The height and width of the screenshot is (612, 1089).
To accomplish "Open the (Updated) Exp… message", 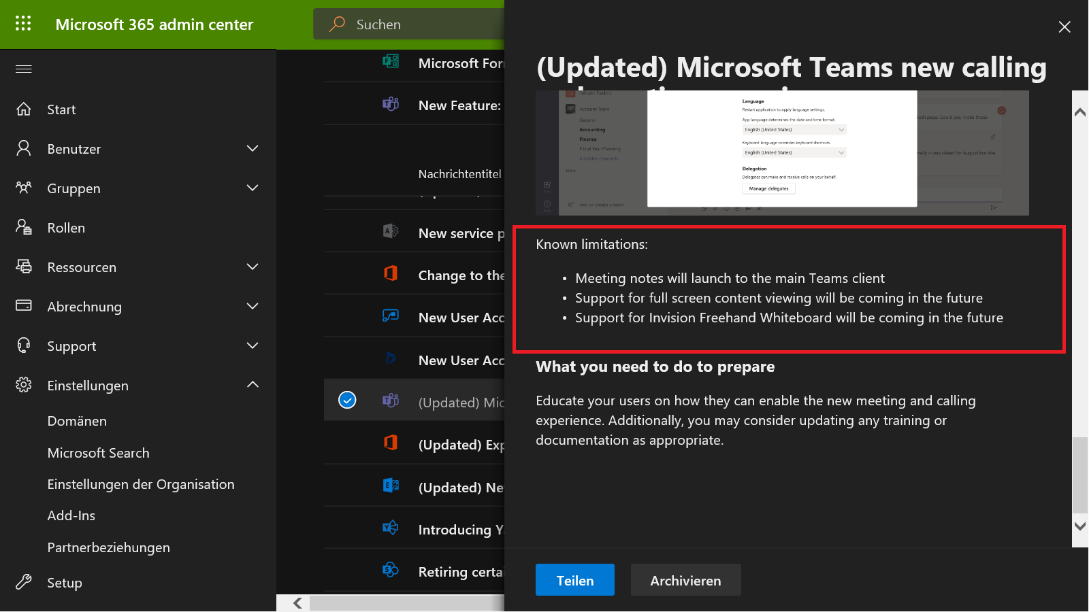I will [x=461, y=445].
